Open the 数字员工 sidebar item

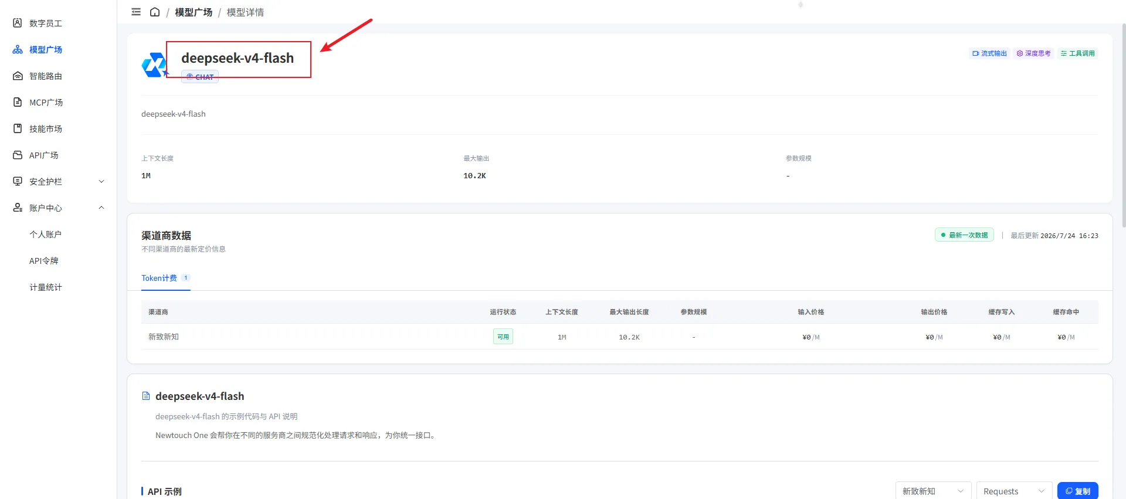(46, 23)
